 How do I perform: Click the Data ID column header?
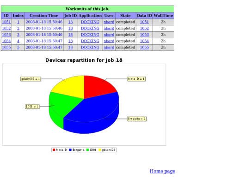tap(144, 16)
